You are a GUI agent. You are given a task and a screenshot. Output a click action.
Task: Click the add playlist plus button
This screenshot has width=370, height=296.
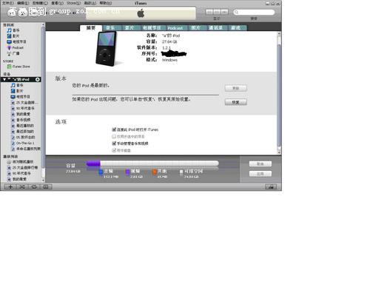10,186
